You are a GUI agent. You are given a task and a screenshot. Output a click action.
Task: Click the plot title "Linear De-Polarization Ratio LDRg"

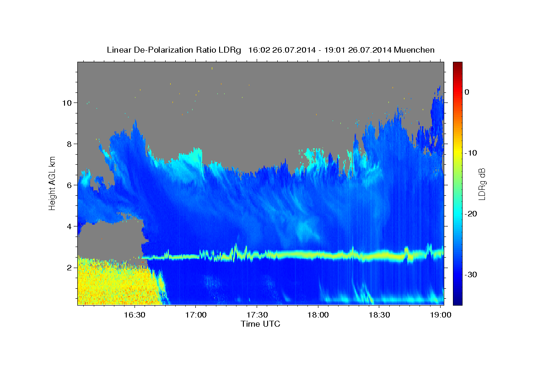[173, 50]
